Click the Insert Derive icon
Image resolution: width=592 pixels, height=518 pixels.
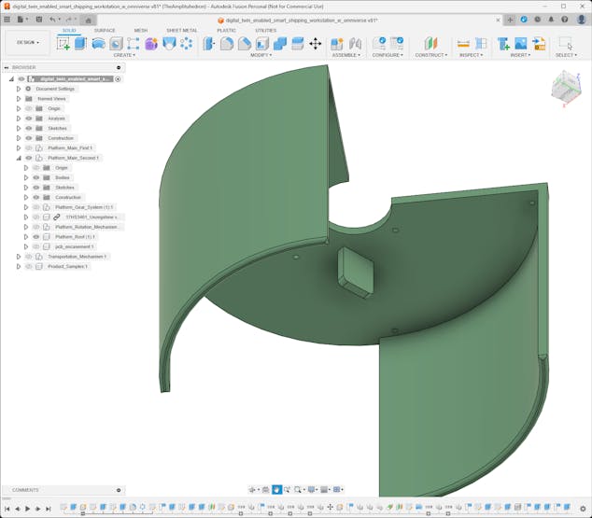click(503, 43)
